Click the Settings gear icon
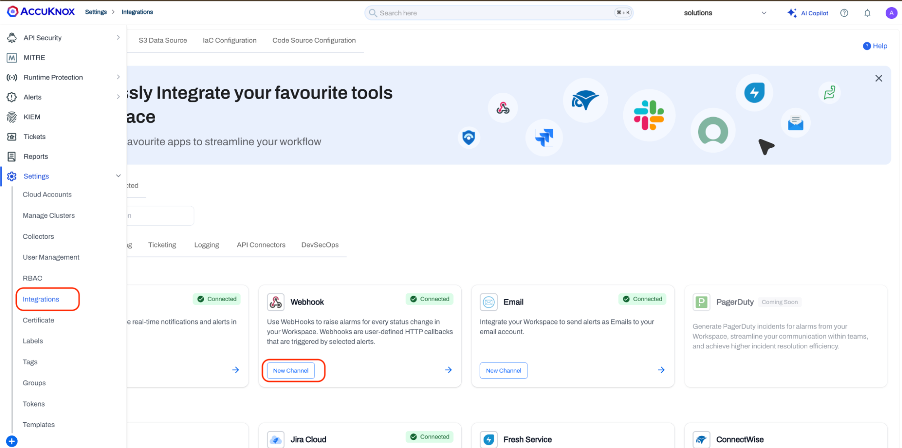This screenshot has height=448, width=902. [12, 176]
